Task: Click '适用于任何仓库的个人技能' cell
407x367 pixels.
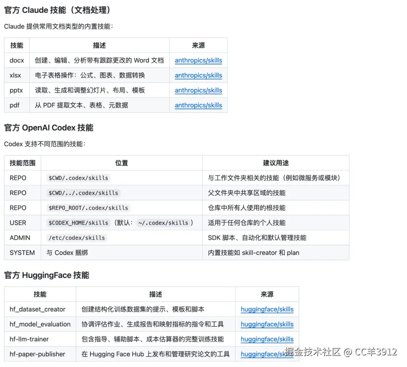Action: coord(276,223)
